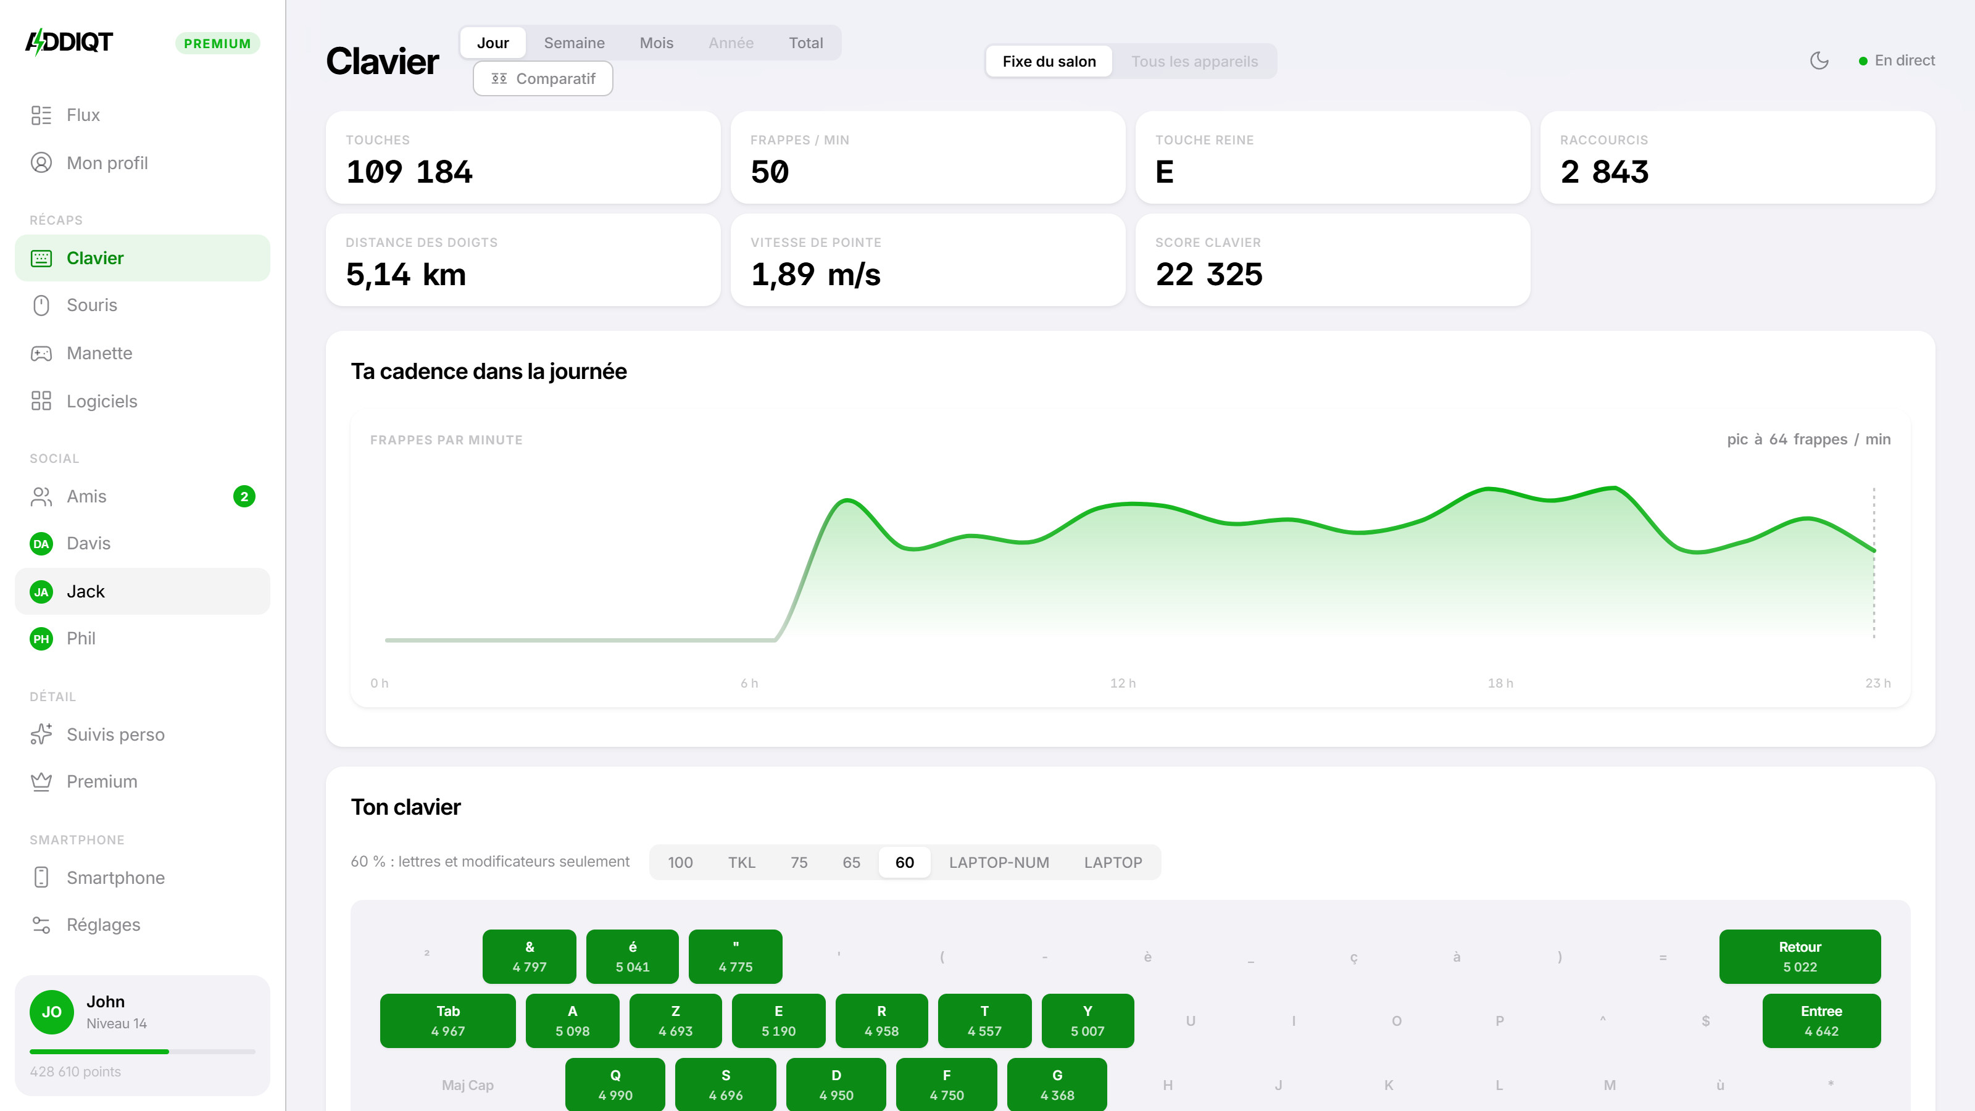Click the Score clavier card 22 325

1333,260
